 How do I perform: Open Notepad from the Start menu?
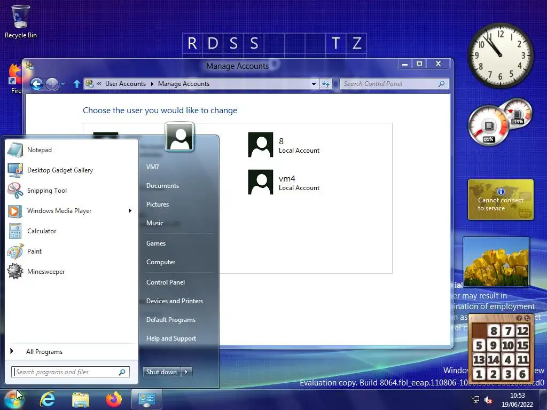[72, 150]
